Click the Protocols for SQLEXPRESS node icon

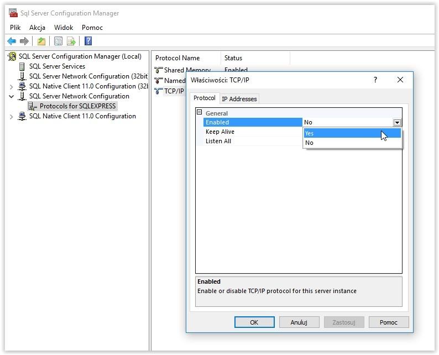pyautogui.click(x=33, y=106)
